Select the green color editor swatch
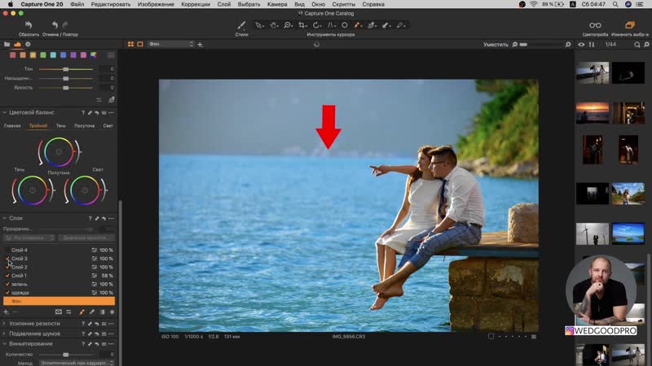Viewport: 652px width, 366px height. tap(43, 54)
